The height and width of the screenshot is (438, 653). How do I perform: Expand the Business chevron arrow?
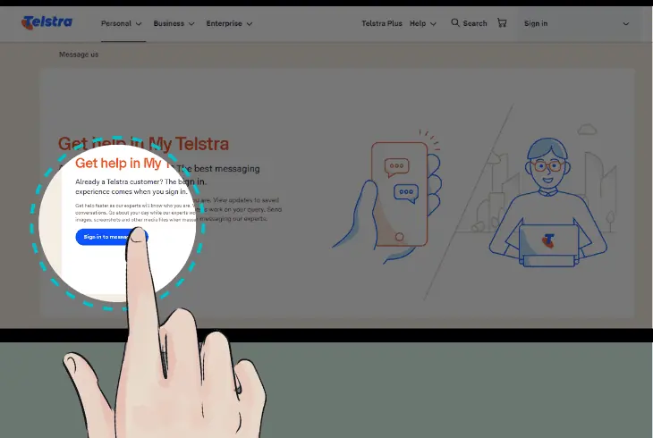pyautogui.click(x=191, y=24)
